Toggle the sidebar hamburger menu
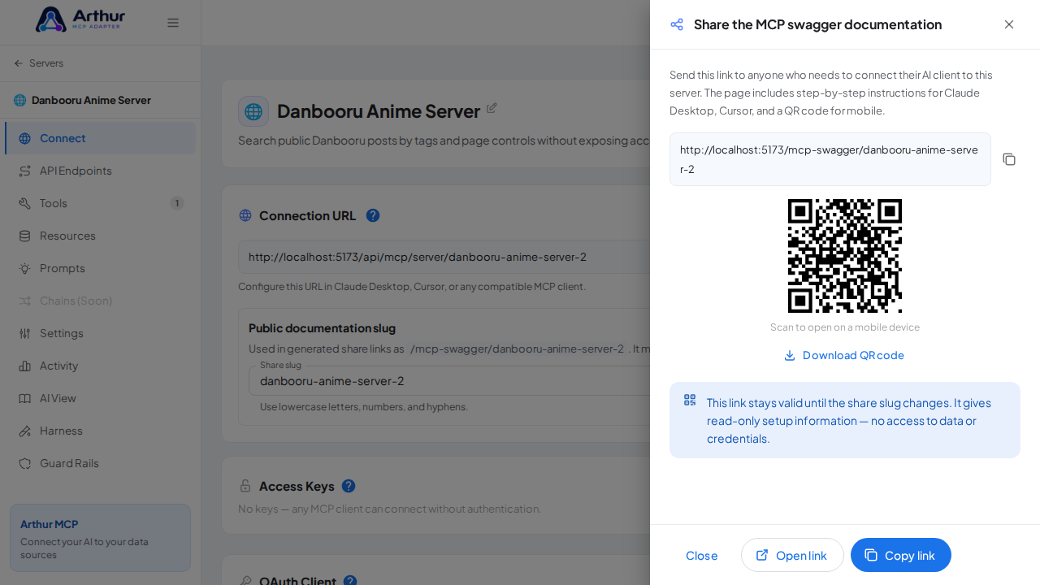1040x585 pixels. pyautogui.click(x=173, y=23)
